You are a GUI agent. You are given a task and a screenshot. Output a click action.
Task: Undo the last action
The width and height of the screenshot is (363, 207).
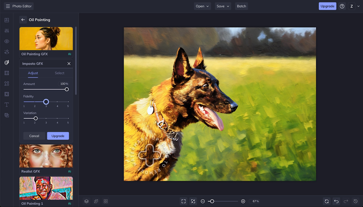pos(336,201)
